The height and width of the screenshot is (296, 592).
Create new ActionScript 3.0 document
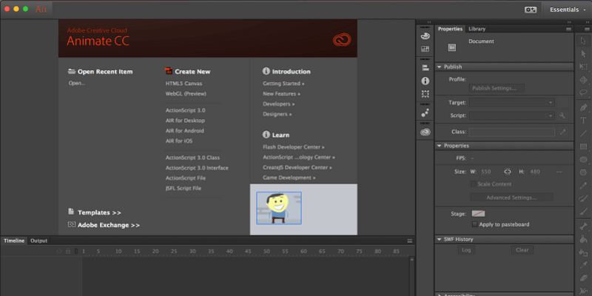(186, 110)
